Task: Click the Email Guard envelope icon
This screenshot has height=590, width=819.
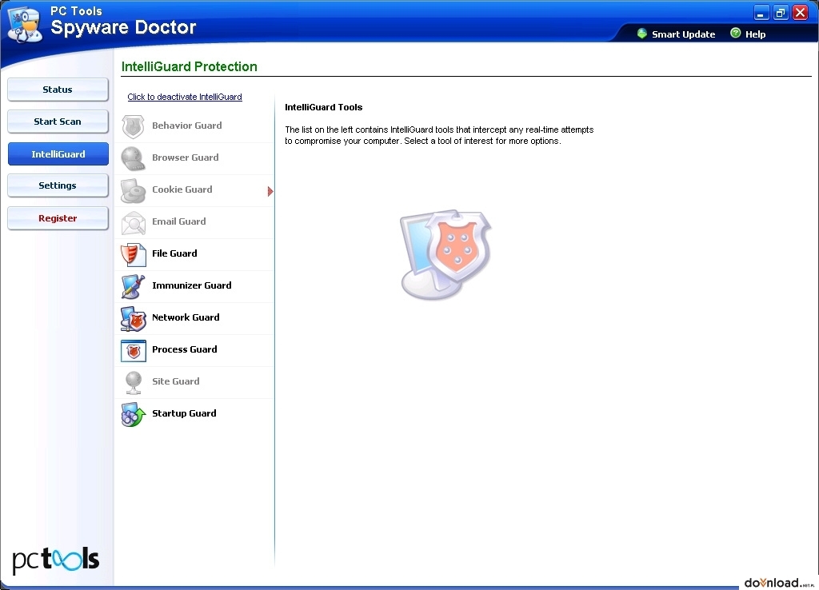Action: (x=134, y=222)
